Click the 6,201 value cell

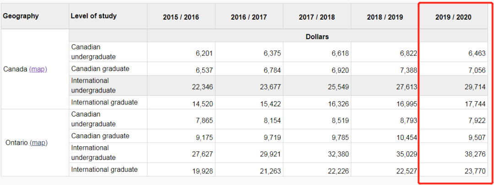(x=204, y=53)
